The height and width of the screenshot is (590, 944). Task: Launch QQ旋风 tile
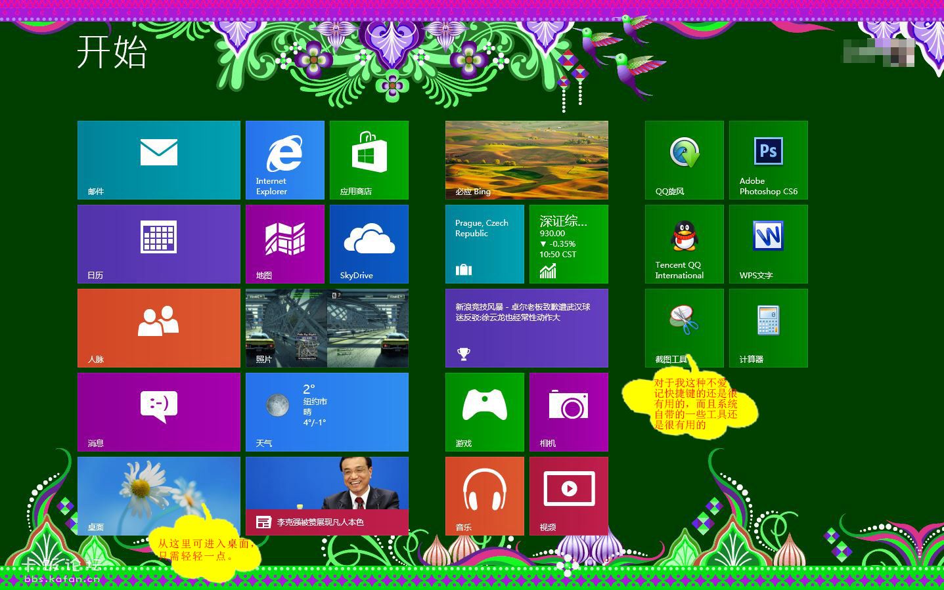pos(685,160)
